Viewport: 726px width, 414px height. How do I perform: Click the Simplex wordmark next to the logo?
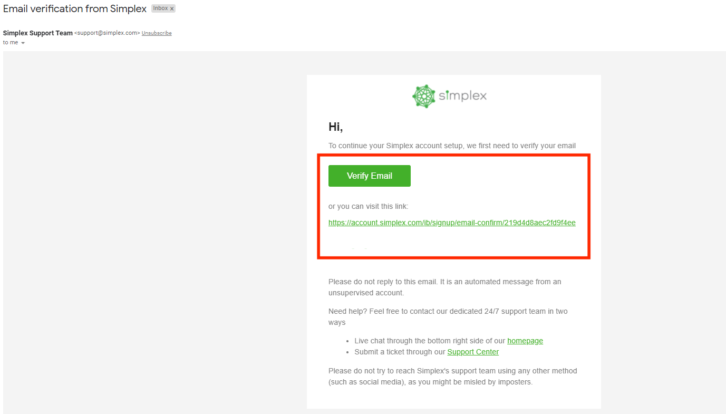pyautogui.click(x=464, y=96)
